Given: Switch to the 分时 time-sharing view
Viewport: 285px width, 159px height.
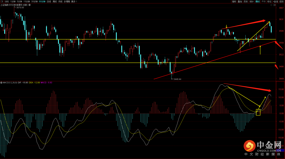Looking at the screenshot, I should tap(7, 2).
